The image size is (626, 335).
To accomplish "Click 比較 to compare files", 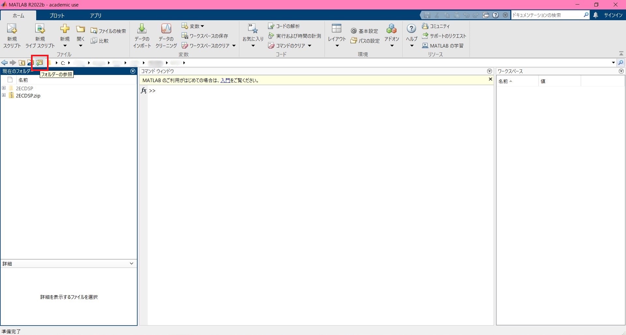I will (x=100, y=41).
